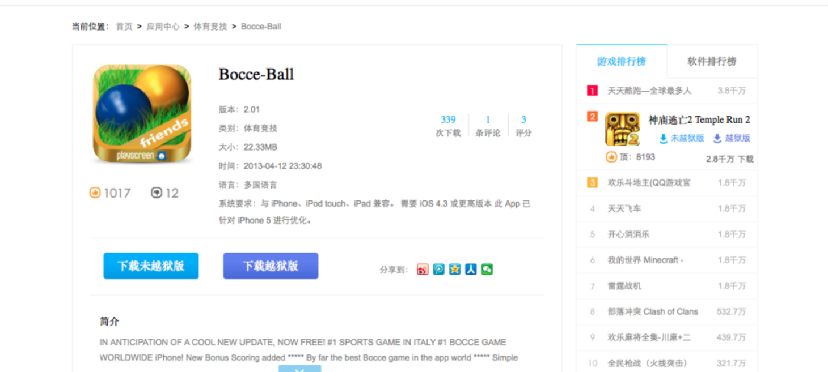The height and width of the screenshot is (372, 828).
Task: Click the 系统要求 compatibility text
Action: pyautogui.click(x=374, y=212)
